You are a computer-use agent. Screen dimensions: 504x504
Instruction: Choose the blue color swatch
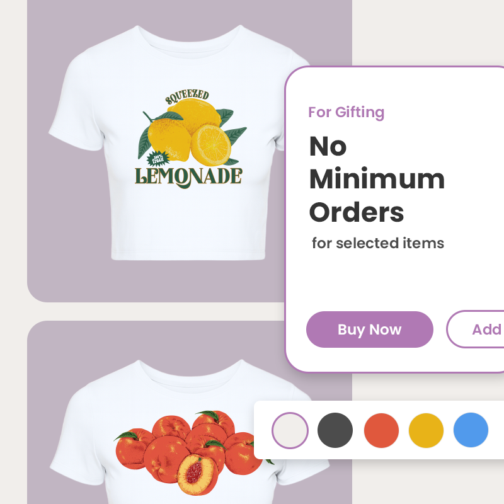[471, 430]
